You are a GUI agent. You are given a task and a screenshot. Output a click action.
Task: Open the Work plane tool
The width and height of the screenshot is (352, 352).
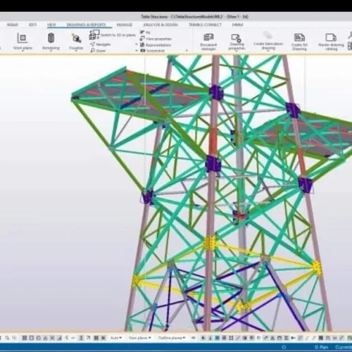[x=23, y=42]
